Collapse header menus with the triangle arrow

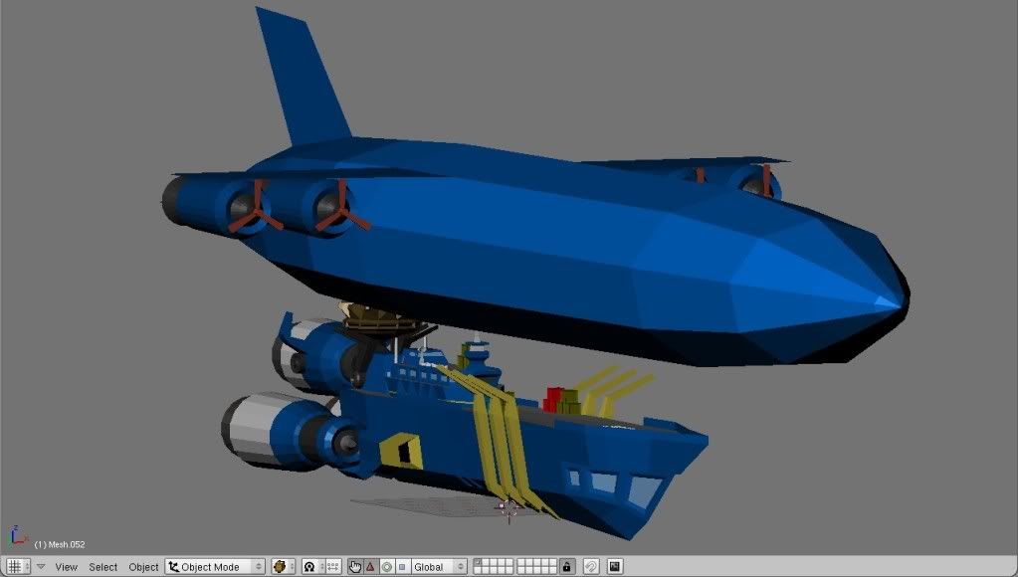[x=41, y=567]
